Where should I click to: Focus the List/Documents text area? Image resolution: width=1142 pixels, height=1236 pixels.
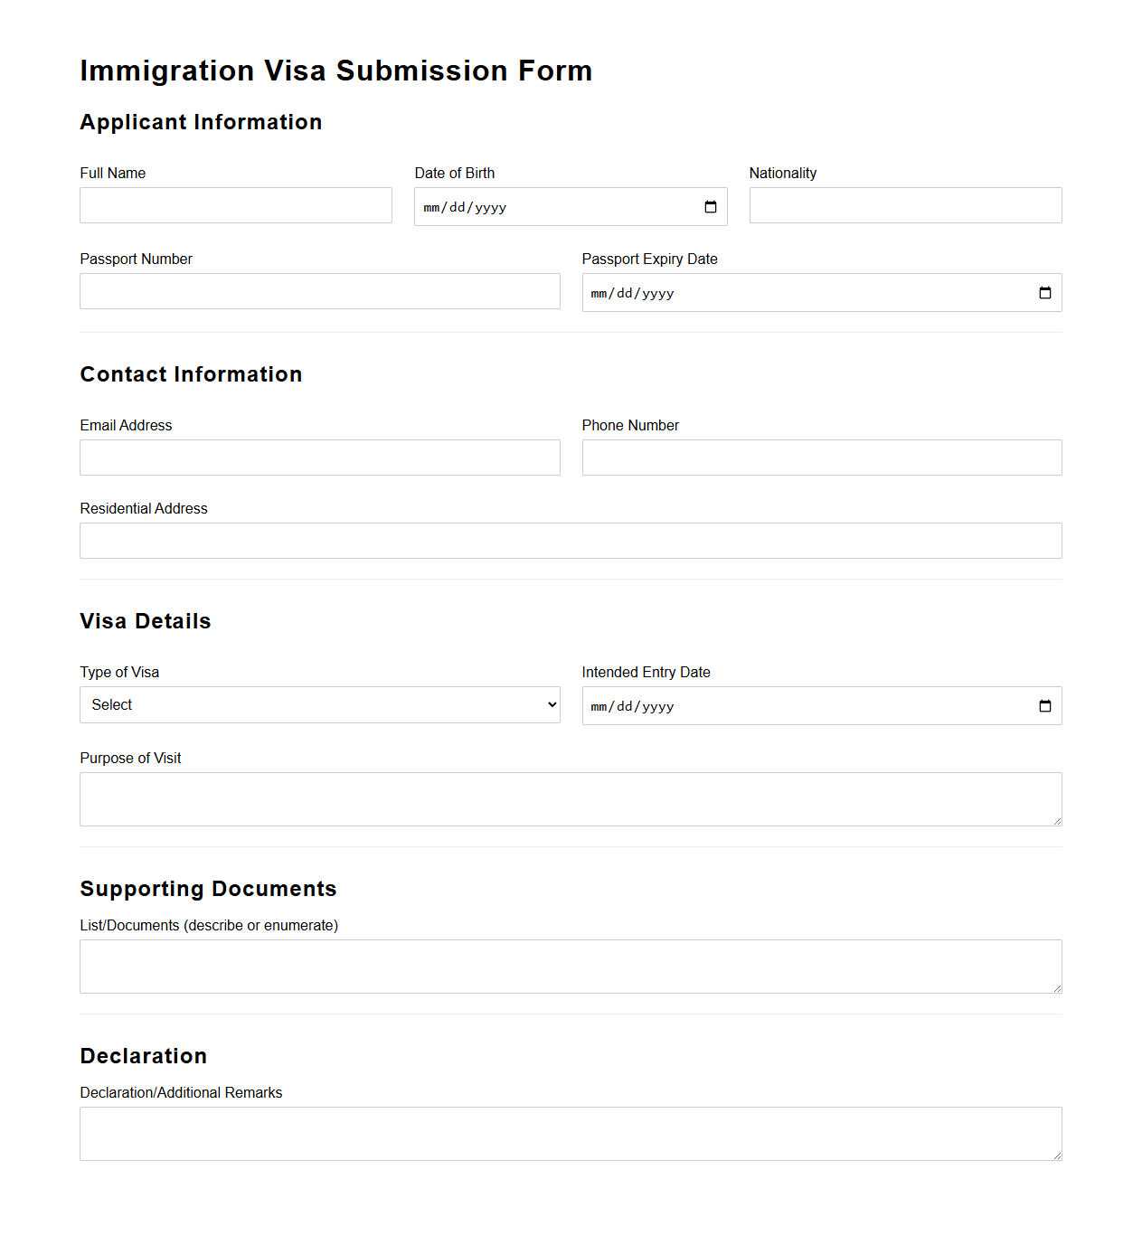[571, 966]
